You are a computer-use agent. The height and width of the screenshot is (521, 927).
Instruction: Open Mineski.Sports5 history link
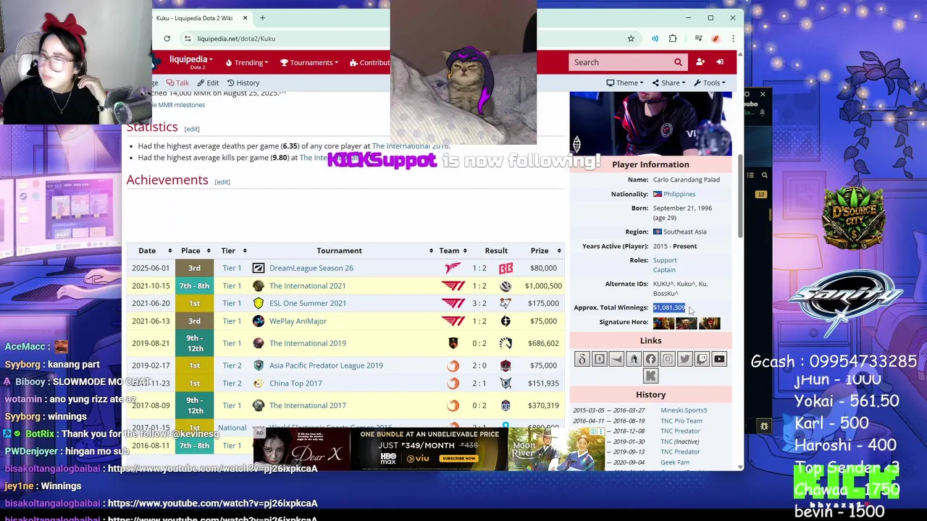684,410
